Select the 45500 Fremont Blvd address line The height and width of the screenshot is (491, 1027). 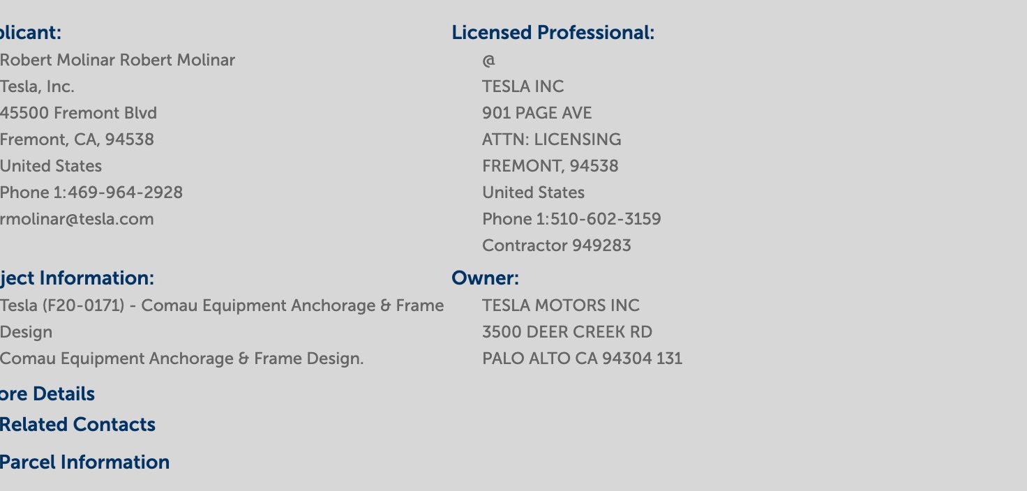point(78,113)
